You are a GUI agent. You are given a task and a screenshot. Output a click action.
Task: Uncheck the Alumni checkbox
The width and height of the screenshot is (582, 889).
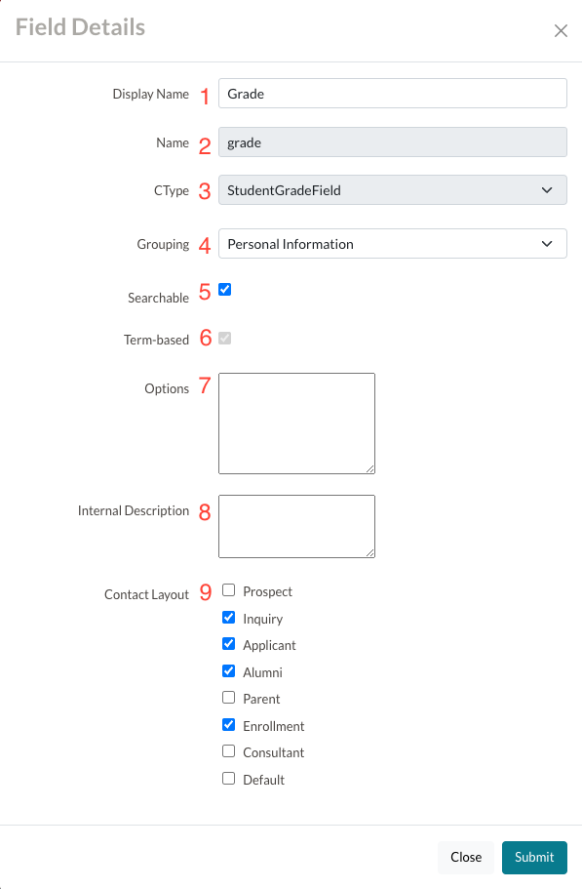[x=228, y=671]
